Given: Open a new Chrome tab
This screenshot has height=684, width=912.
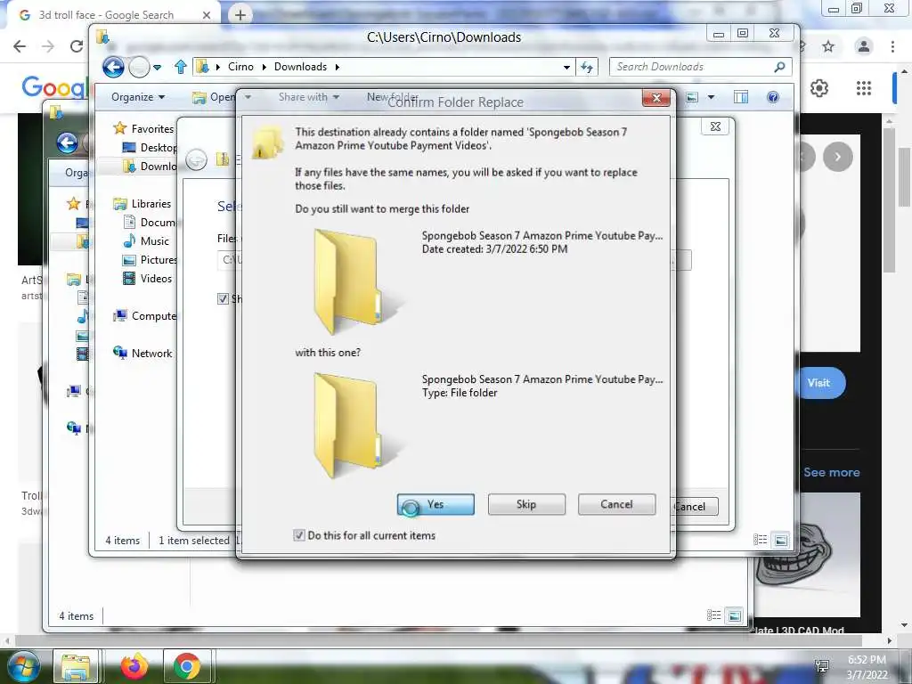Looking at the screenshot, I should (240, 15).
